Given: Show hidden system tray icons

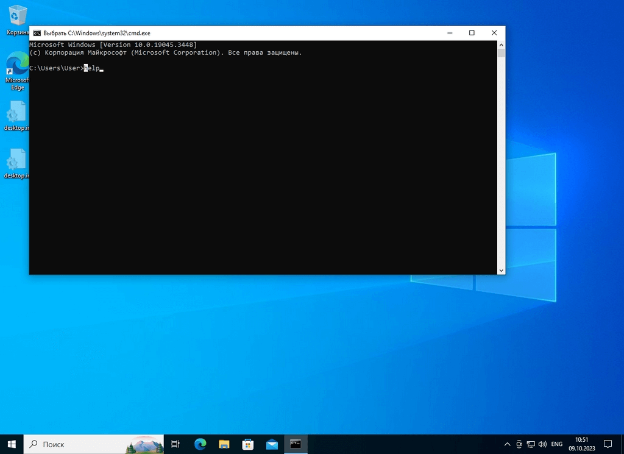Looking at the screenshot, I should tap(508, 444).
